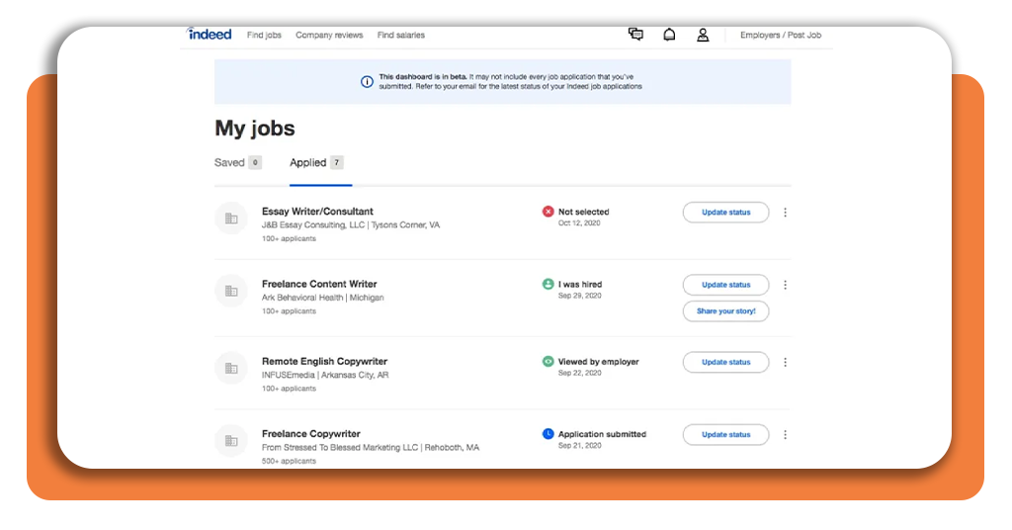This screenshot has height=530, width=1012.
Task: Open more options for Remote English Copywriter
Action: [785, 362]
